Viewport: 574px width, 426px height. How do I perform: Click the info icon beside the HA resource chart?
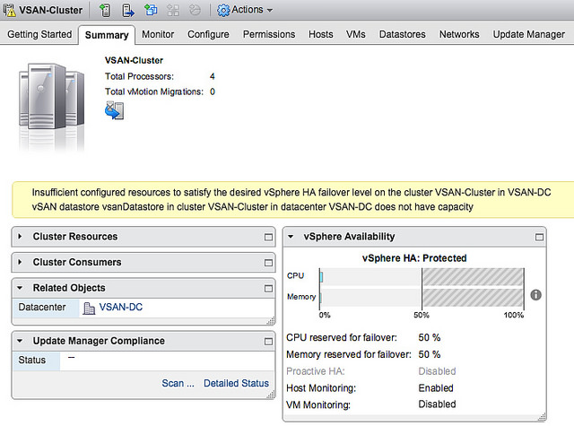[535, 294]
